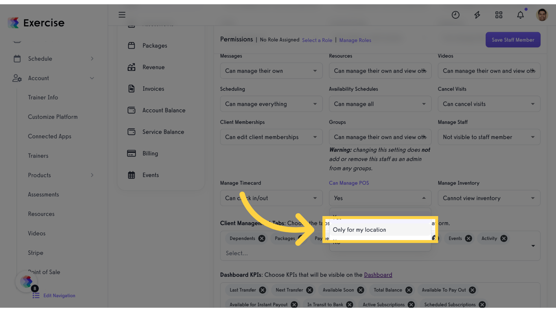This screenshot has width=556, height=312.
Task: Open Stripe in the sidebar
Action: 35,253
